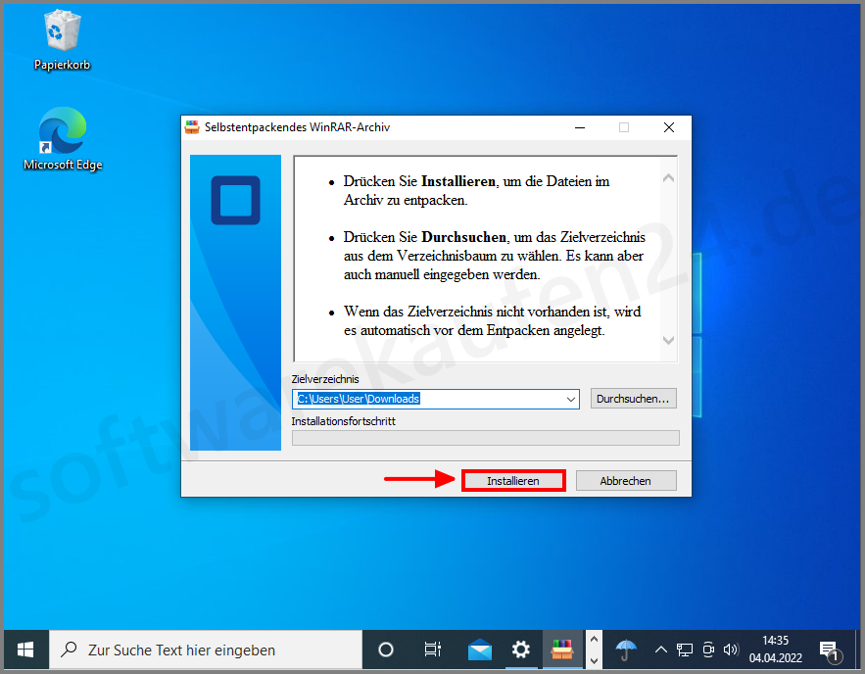Click the WinRAR icon in the title bar
This screenshot has height=674, width=865.
pyautogui.click(x=192, y=127)
